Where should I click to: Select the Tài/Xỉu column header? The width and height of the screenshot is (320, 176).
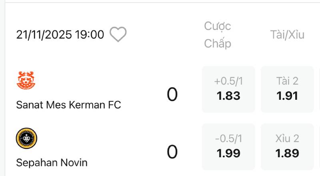tap(287, 35)
